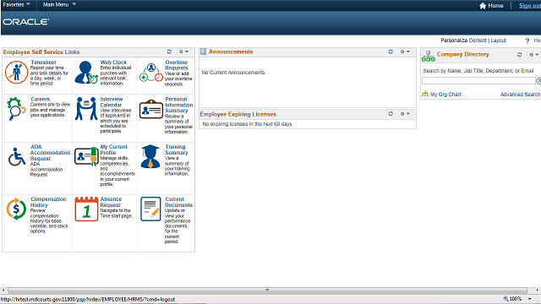Click 'No expiring licenses in the next 60 days'
This screenshot has width=541, height=304.
(x=247, y=124)
